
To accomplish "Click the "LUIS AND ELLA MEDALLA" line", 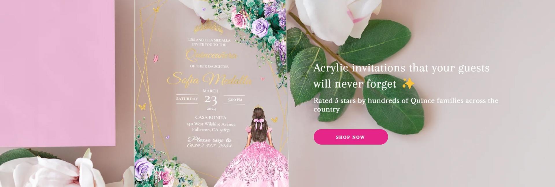I will (209, 40).
